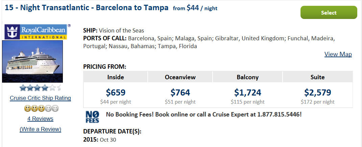Click the smiley face review rating icons

coord(41,108)
